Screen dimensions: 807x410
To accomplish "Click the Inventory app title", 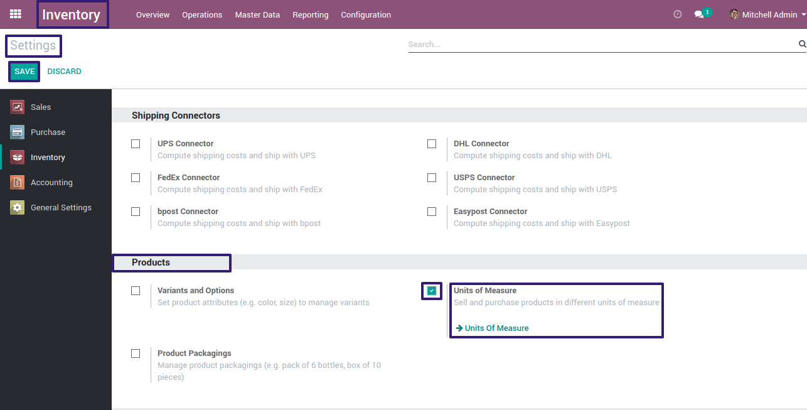I will pyautogui.click(x=71, y=14).
